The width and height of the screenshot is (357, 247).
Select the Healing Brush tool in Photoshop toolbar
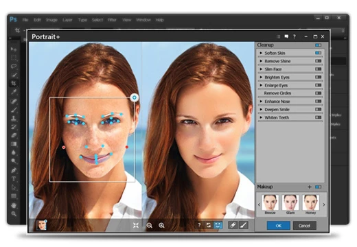coord(14,101)
